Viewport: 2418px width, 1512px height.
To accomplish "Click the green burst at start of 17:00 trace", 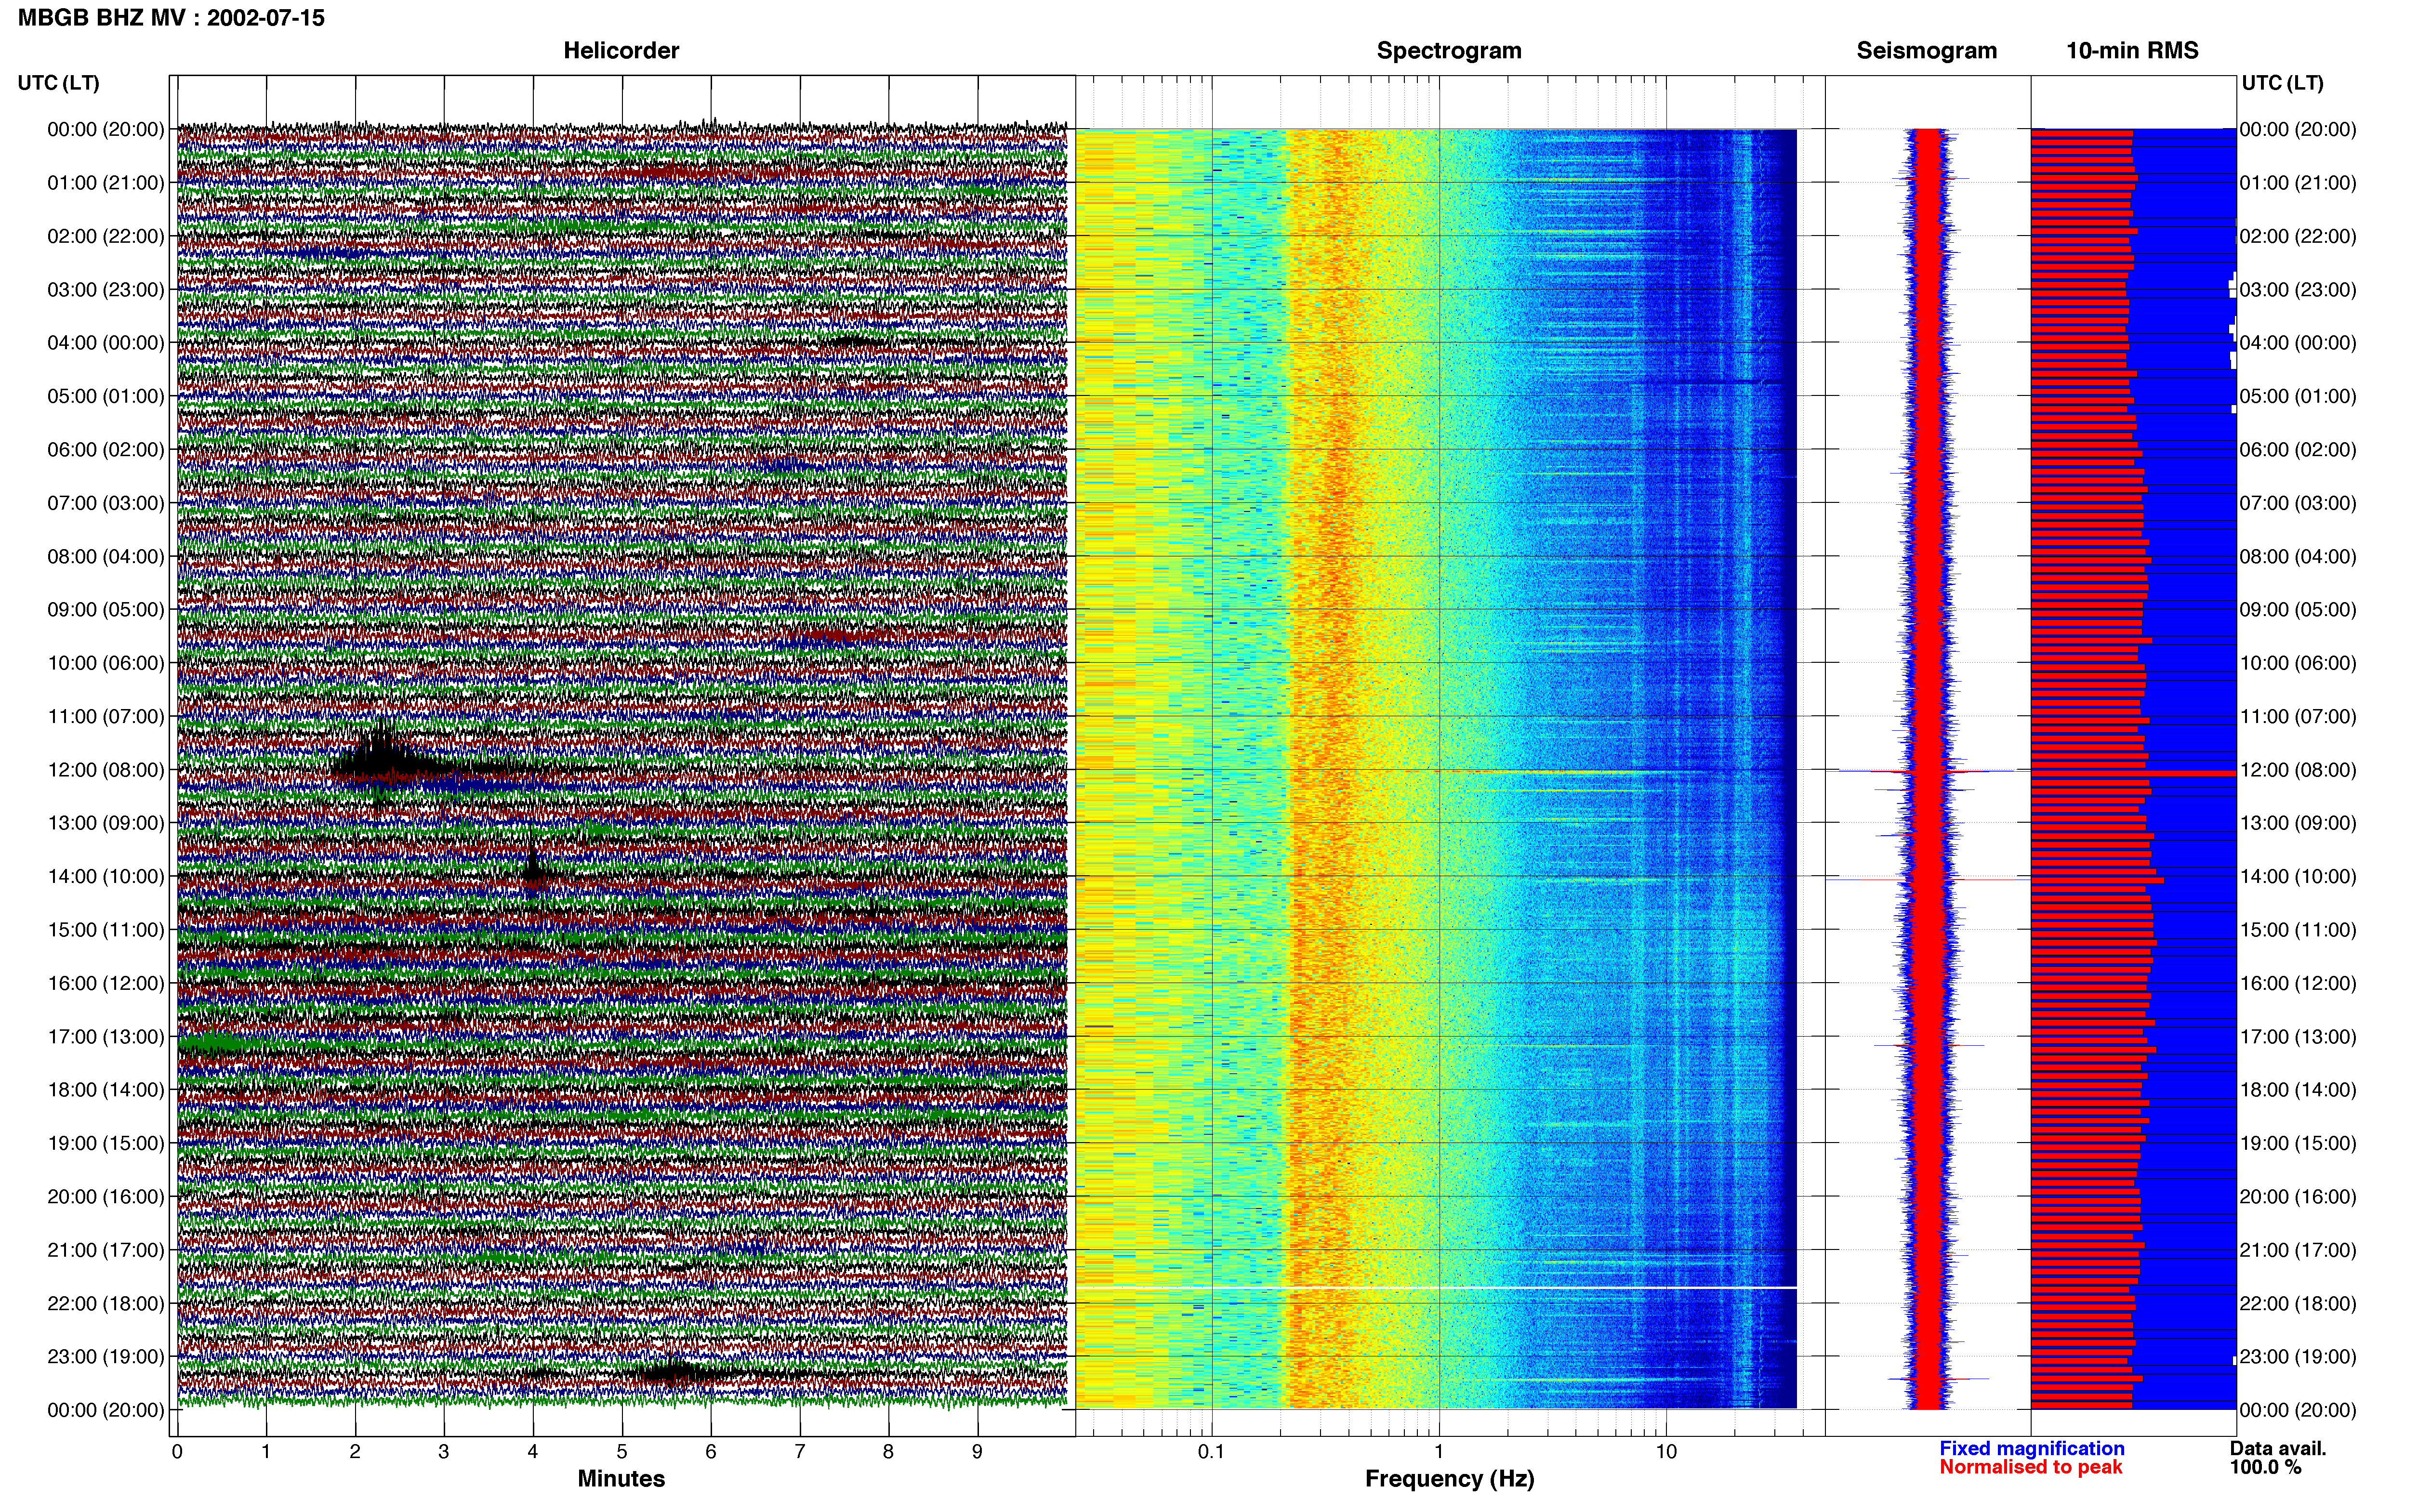I will click(x=210, y=1044).
